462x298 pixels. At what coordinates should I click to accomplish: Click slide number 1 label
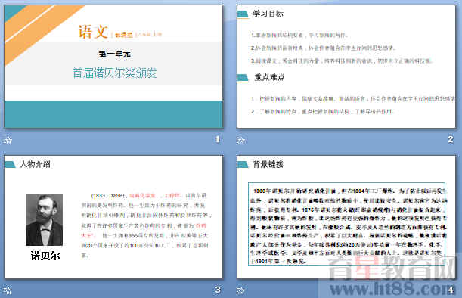coord(218,139)
